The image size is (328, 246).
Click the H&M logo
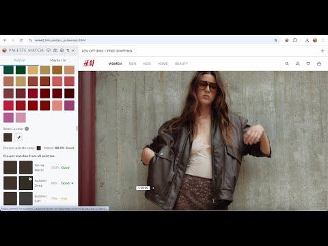pyautogui.click(x=89, y=64)
